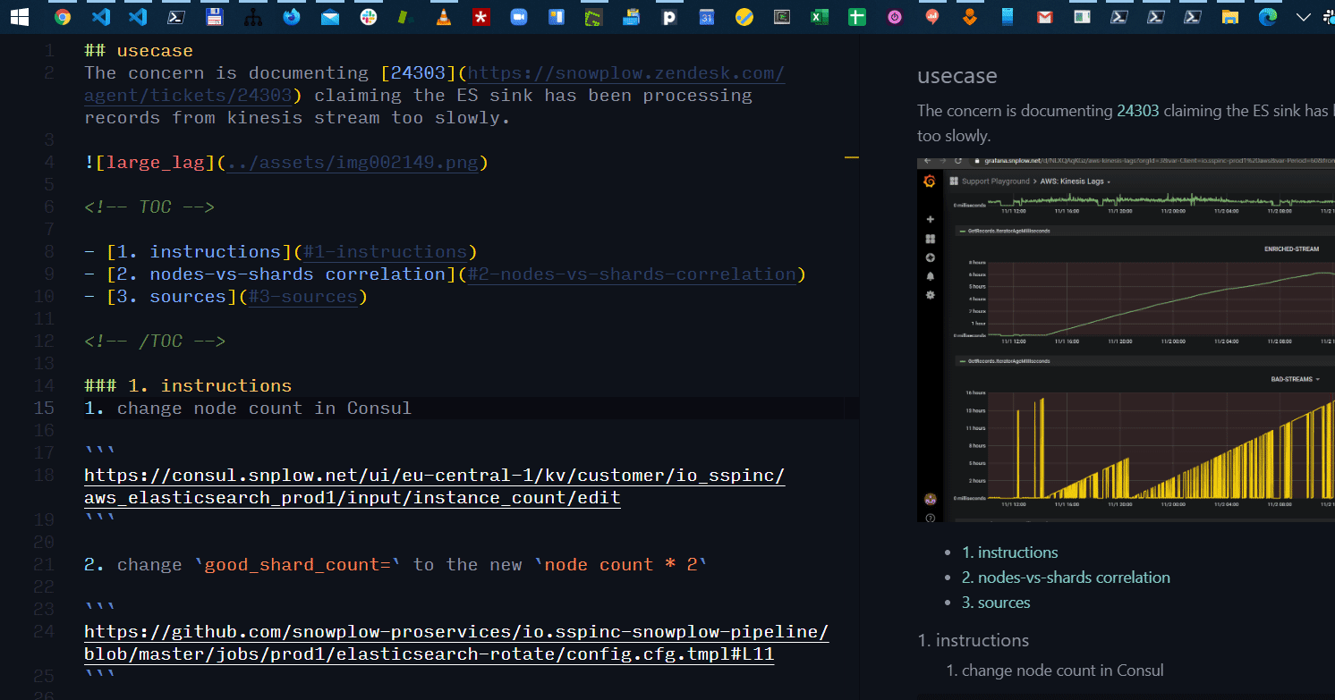
Task: Open the github.com config.cfg.tmpl URL
Action: (x=456, y=643)
